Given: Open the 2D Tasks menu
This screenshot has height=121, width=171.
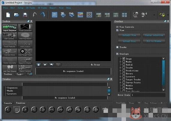Looking at the screenshot, I should pos(31,8).
